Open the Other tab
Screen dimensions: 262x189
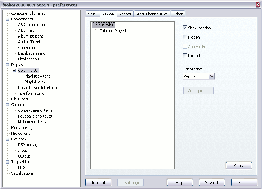(178, 14)
